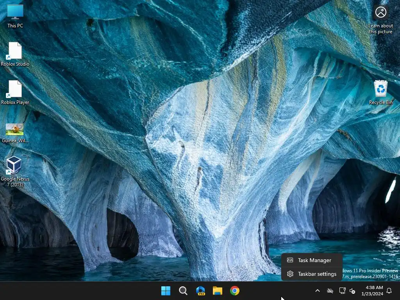The height and width of the screenshot is (300, 400).
Task: Select the Guinea_Wil... image file
Action: [15, 133]
